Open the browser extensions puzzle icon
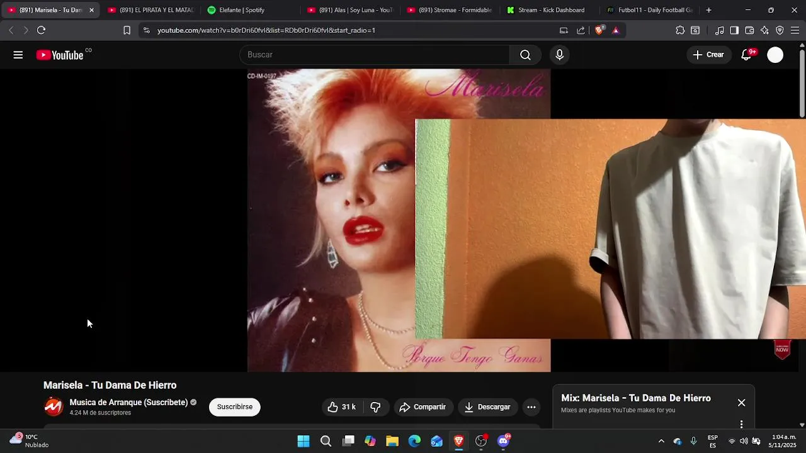The height and width of the screenshot is (453, 806). click(x=680, y=30)
